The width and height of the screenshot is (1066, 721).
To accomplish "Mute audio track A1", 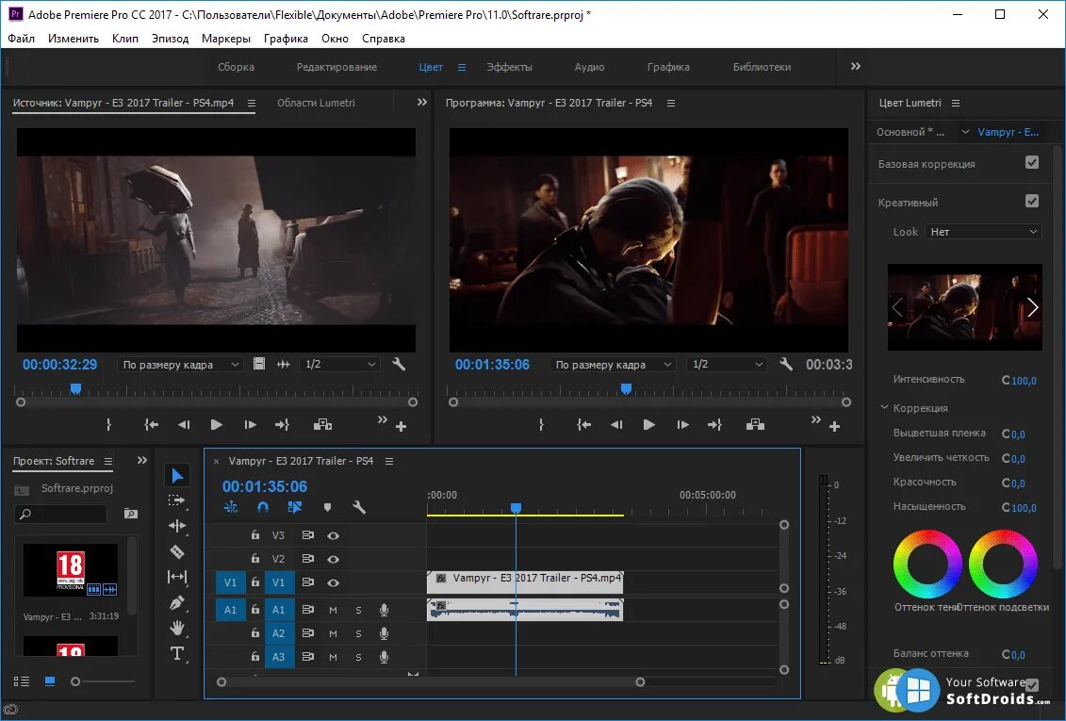I will (333, 610).
